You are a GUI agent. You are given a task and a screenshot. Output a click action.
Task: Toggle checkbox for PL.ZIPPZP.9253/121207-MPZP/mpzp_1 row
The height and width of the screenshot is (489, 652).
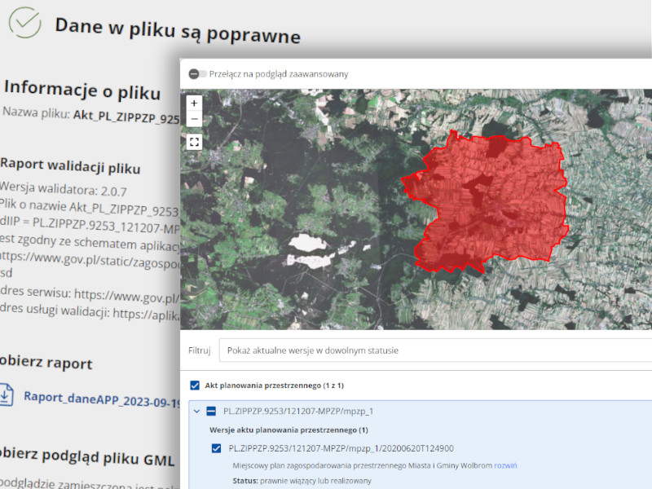211,412
